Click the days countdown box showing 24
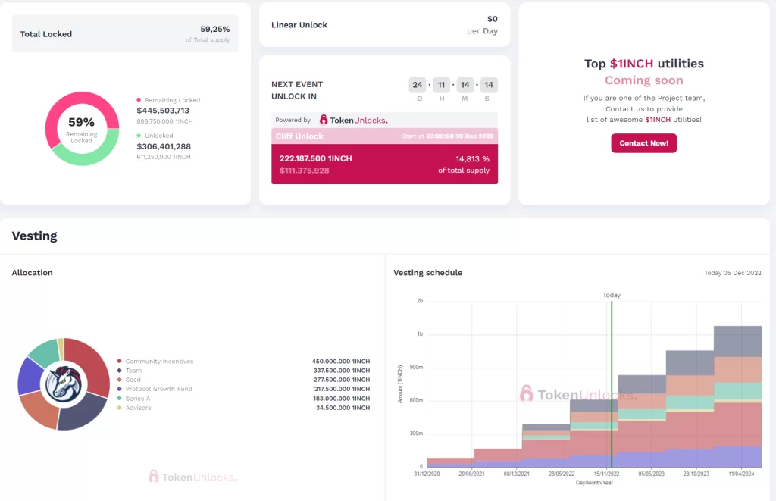This screenshot has height=501, width=776. [x=417, y=85]
